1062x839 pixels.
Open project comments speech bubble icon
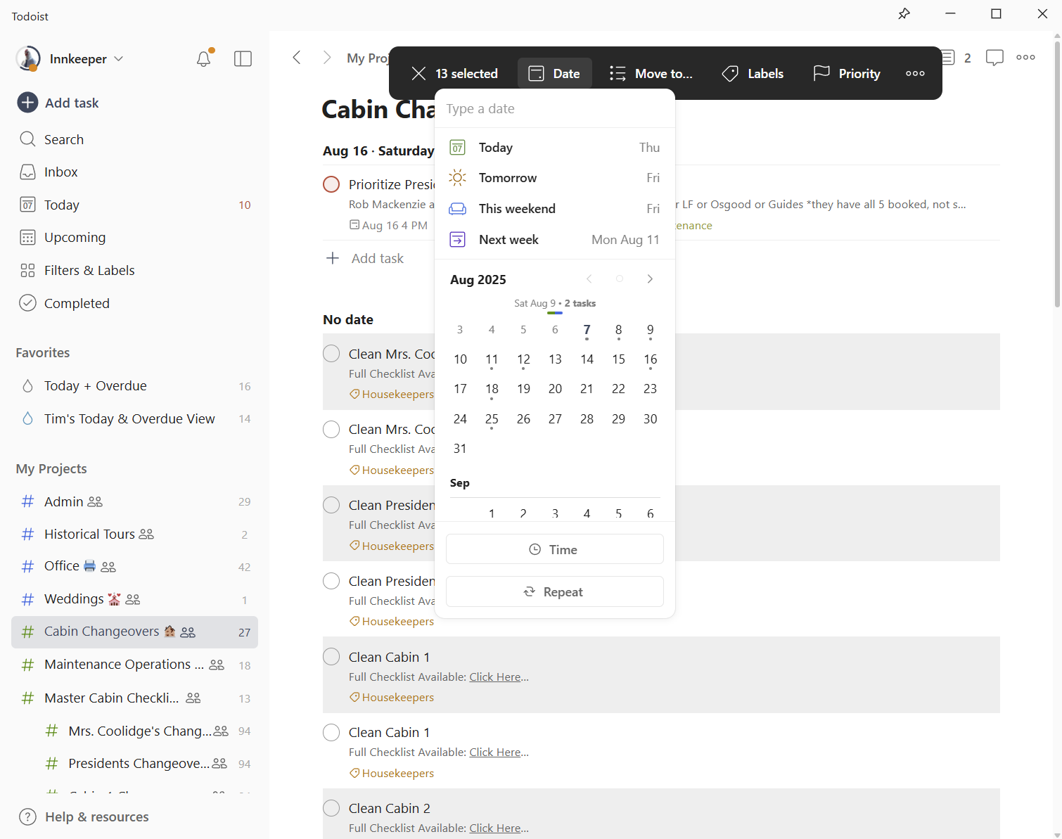click(994, 58)
